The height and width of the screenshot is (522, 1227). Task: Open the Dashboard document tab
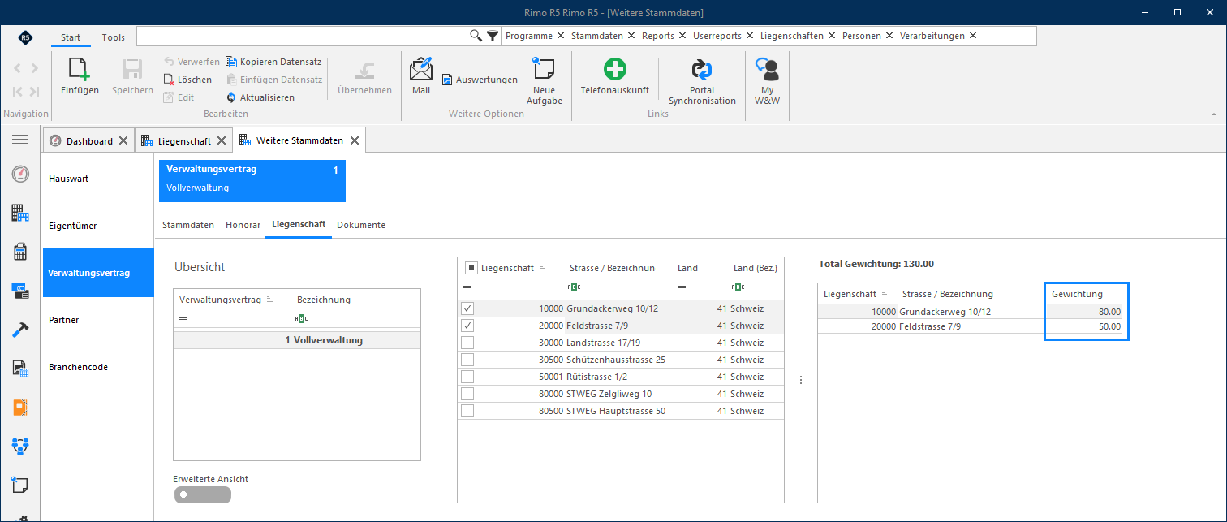pos(89,141)
